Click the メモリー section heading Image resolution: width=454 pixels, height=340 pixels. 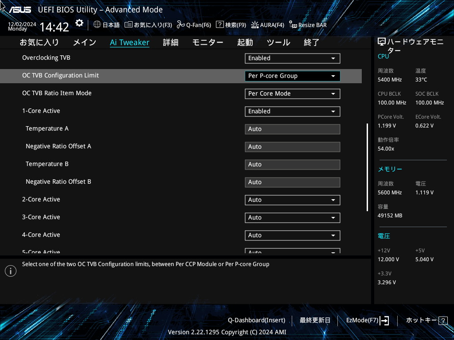point(390,169)
